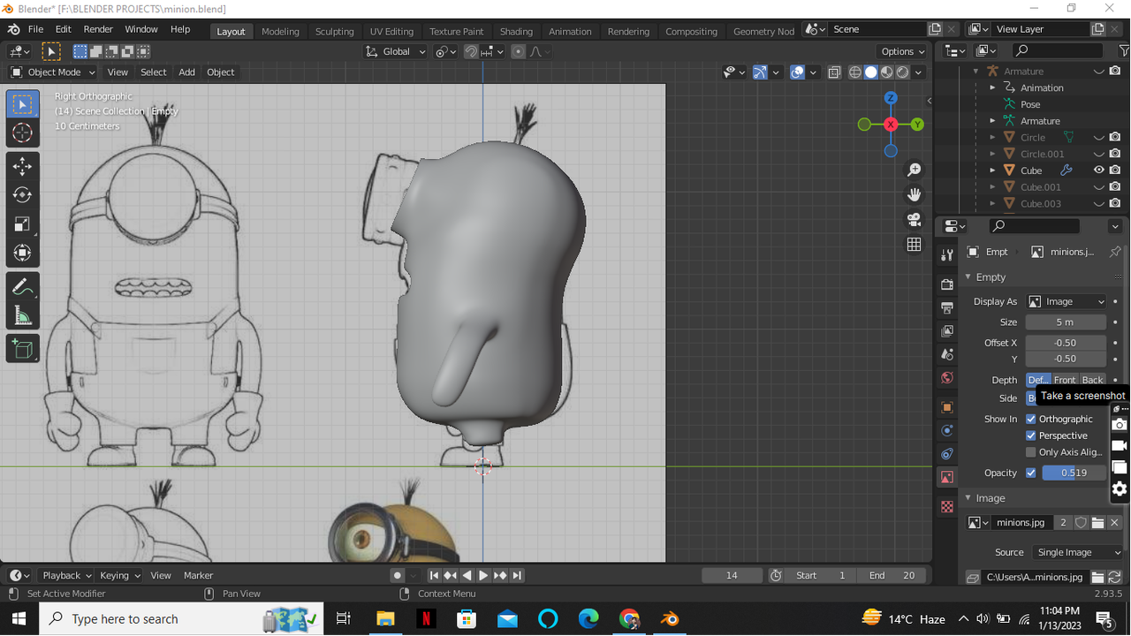Toggle visibility eye for Cube object
The image size is (1131, 636).
click(x=1099, y=170)
